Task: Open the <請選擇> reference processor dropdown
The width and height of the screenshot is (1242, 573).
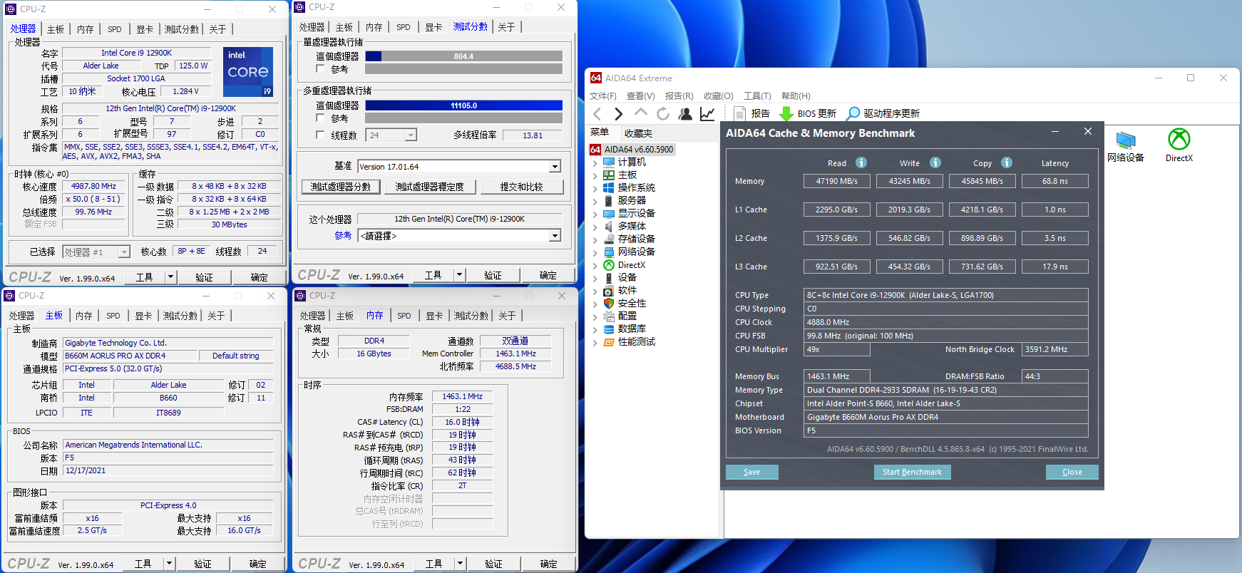Action: coord(555,236)
